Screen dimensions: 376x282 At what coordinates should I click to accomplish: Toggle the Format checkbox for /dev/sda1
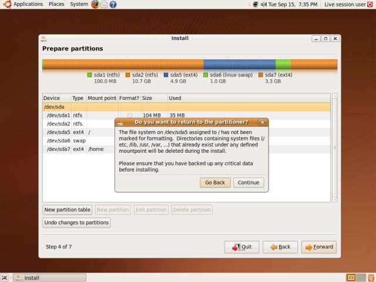tap(130, 116)
